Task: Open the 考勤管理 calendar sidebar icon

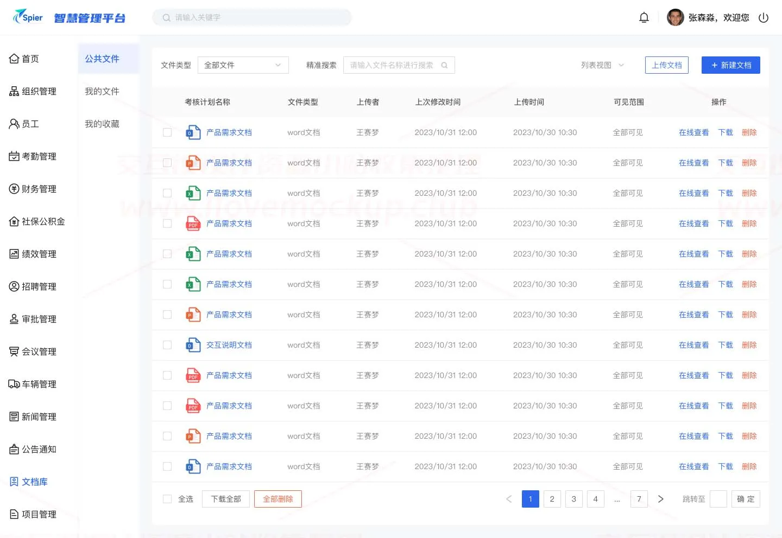Action: point(14,156)
